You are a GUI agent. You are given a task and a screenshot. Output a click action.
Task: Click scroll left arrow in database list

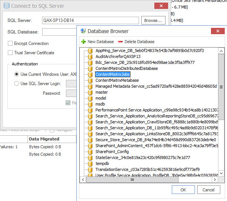pyautogui.click(x=83, y=180)
